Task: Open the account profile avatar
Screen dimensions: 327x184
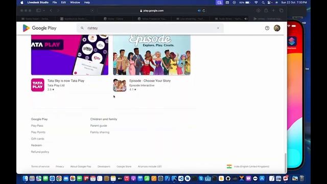Action: 277,28
